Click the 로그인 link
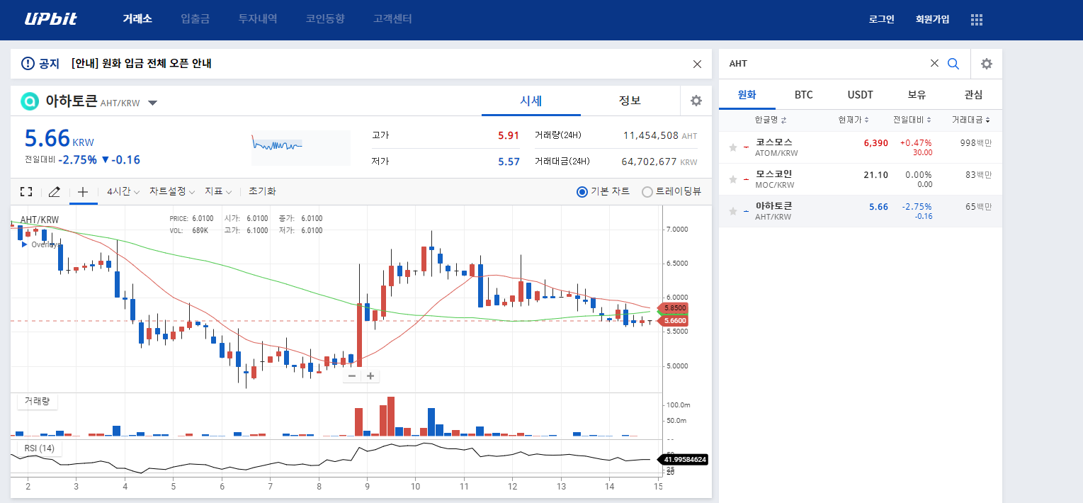The width and height of the screenshot is (1083, 503). click(882, 20)
